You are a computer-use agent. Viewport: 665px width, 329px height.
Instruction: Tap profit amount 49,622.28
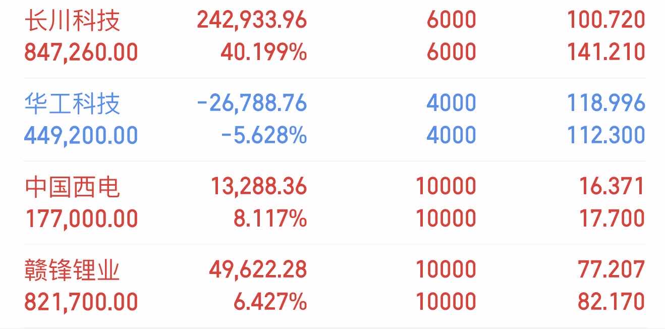click(x=258, y=270)
